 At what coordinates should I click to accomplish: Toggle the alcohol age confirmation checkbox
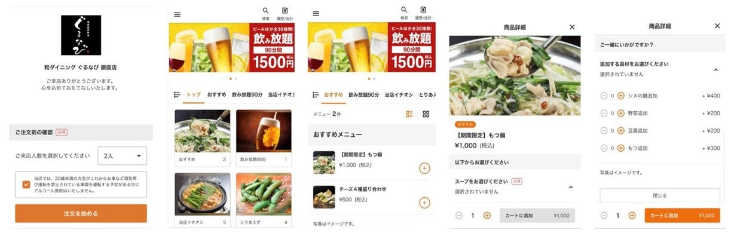(26, 184)
